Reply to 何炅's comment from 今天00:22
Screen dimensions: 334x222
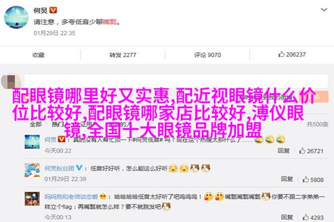[x=283, y=151]
